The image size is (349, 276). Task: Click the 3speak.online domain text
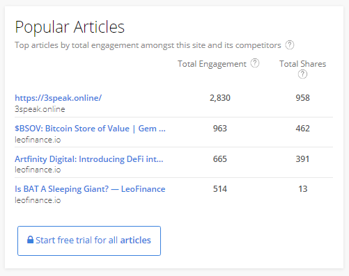pyautogui.click(x=40, y=109)
